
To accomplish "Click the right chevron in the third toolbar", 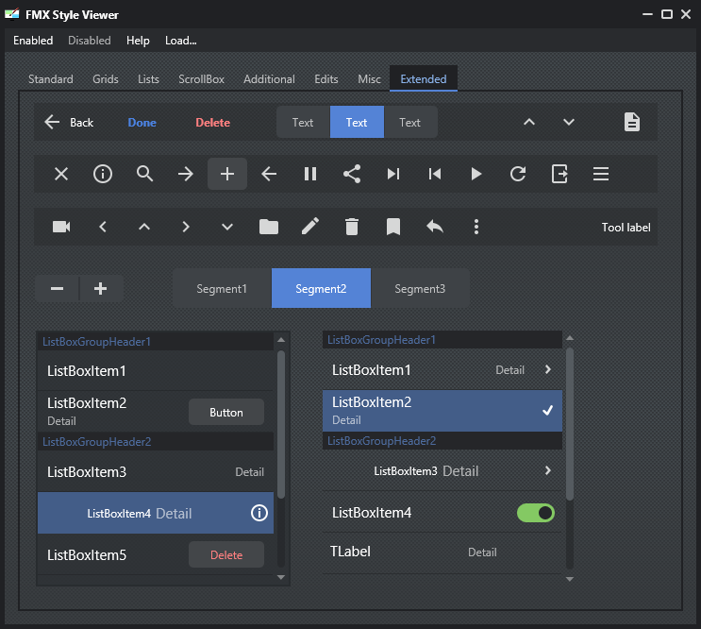I will click(186, 227).
